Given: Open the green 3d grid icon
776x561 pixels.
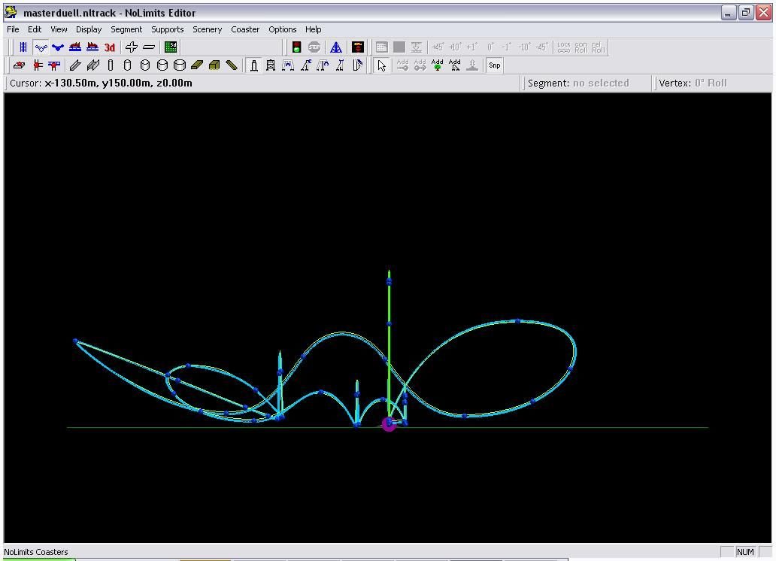Looking at the screenshot, I should click(x=171, y=47).
